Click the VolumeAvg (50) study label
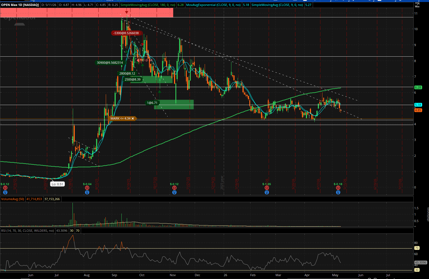 pos(13,199)
